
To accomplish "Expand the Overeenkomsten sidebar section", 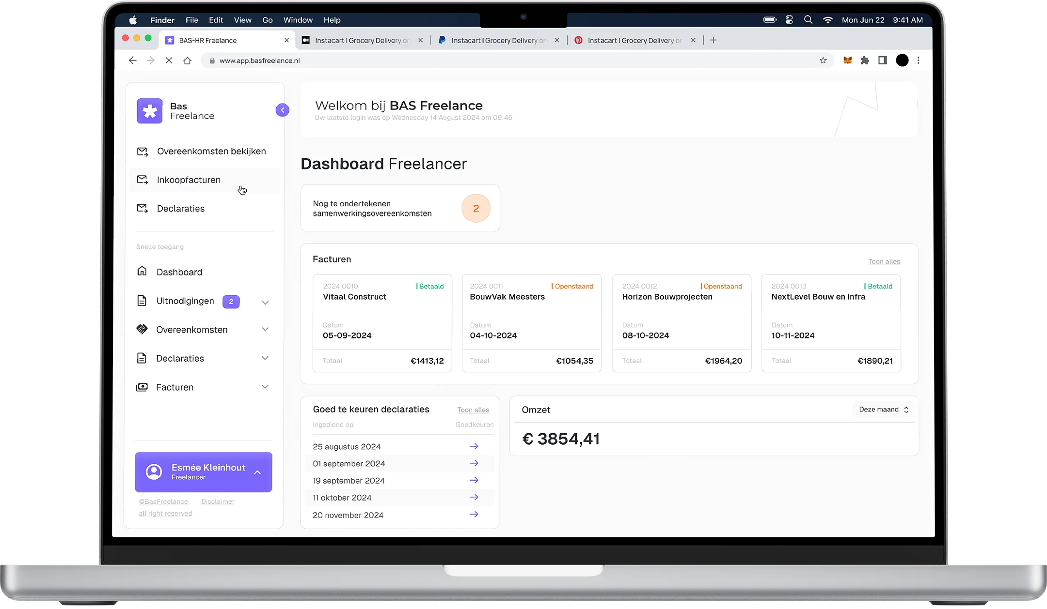I will 265,329.
